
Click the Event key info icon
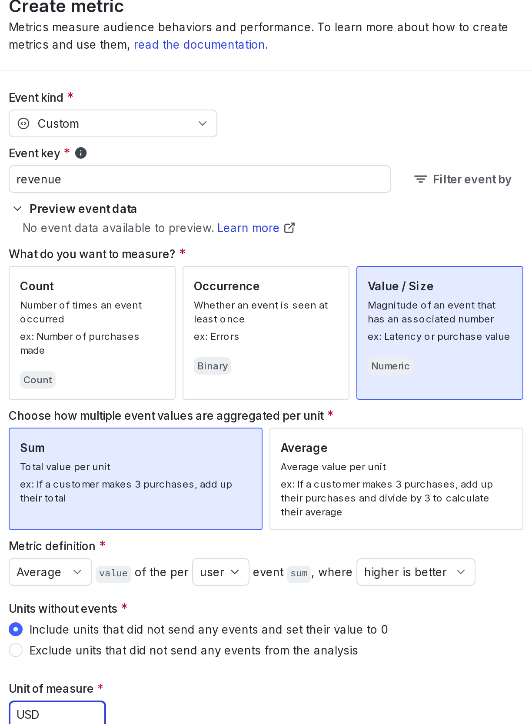[81, 153]
